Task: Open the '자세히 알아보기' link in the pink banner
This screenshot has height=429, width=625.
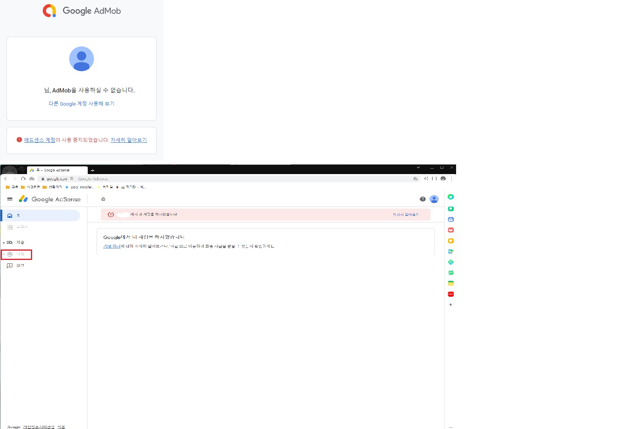Action: [405, 215]
